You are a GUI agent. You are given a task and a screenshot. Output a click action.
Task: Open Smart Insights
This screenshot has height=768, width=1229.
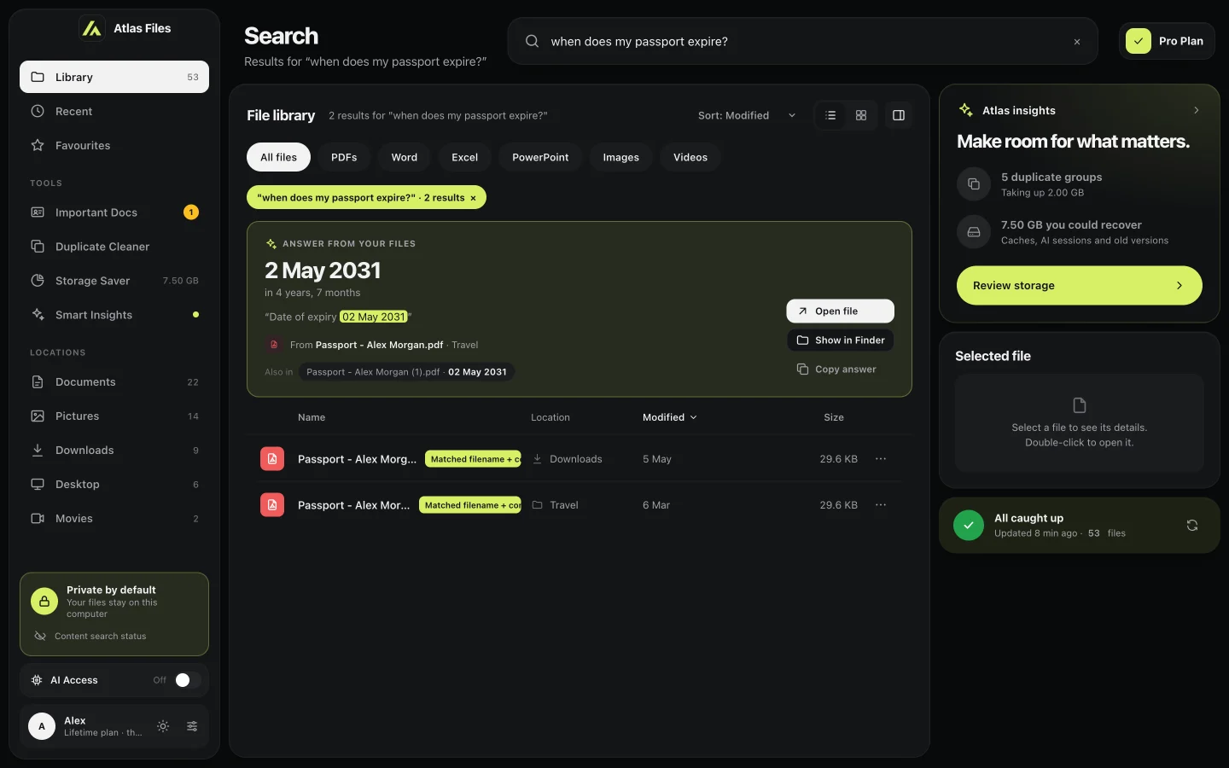114,315
